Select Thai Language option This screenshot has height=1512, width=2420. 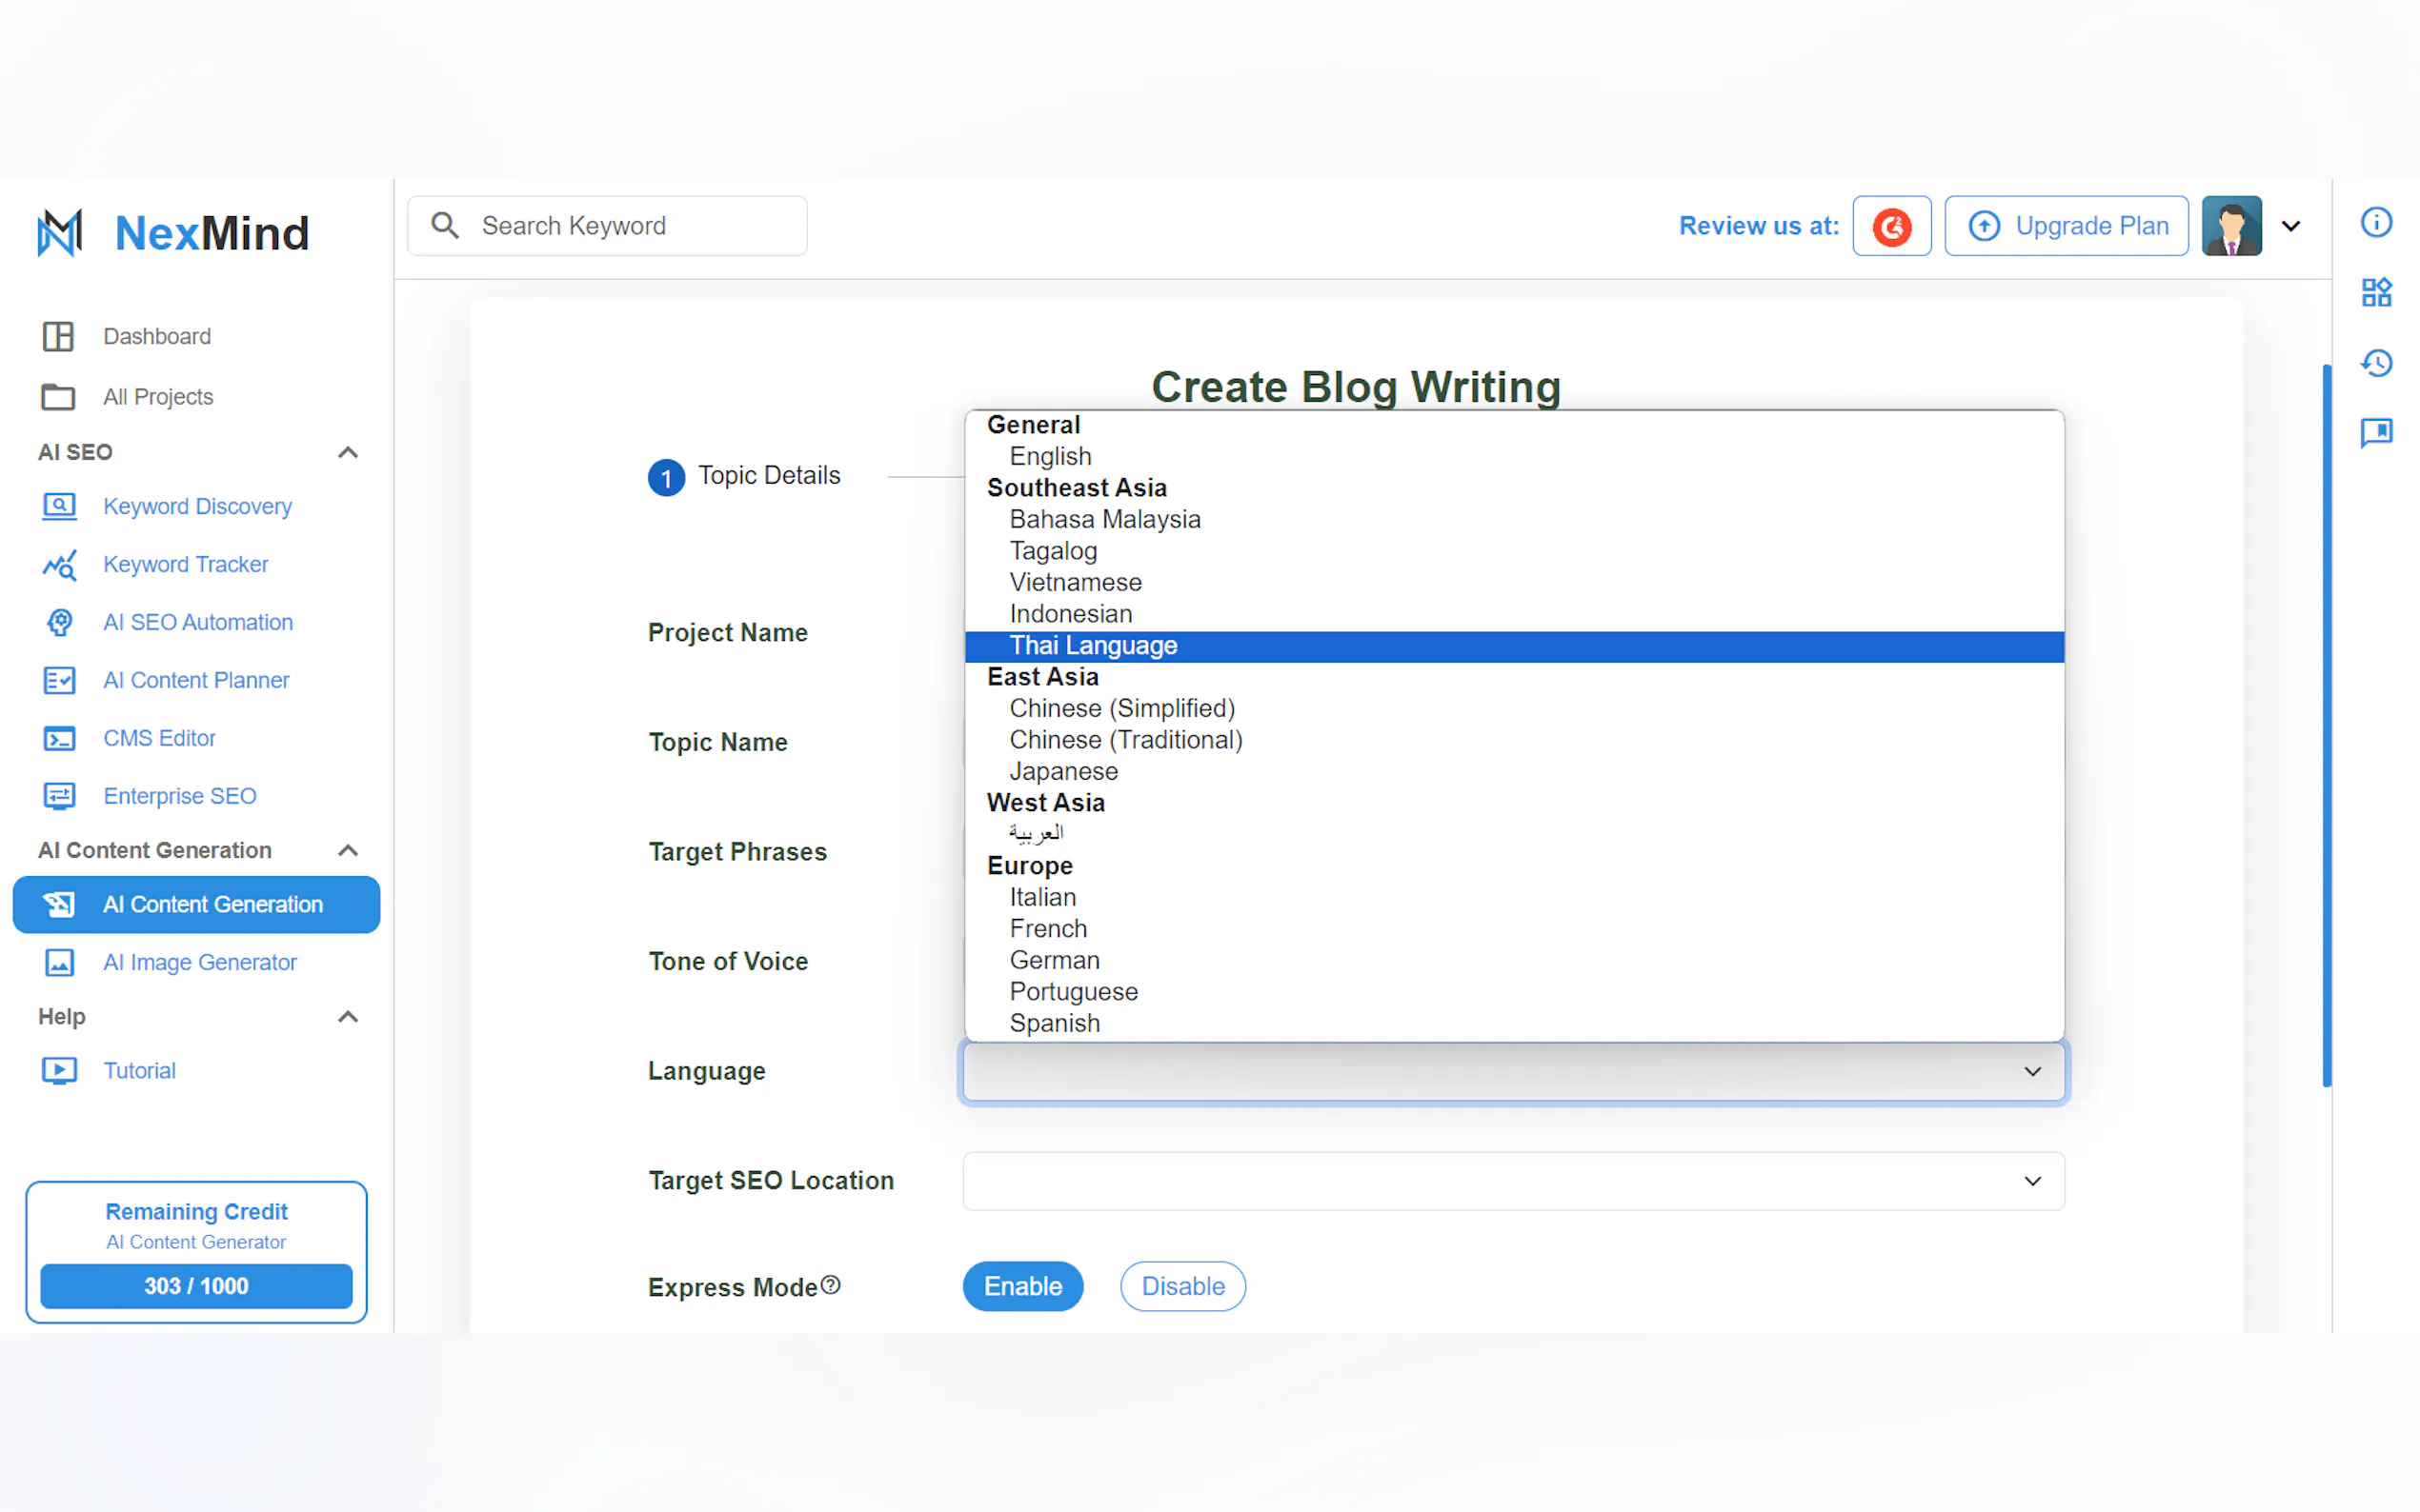point(1093,646)
